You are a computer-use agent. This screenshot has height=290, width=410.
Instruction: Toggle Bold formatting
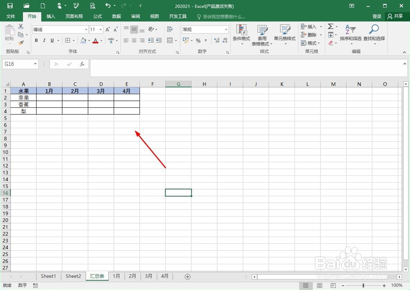tap(36, 41)
